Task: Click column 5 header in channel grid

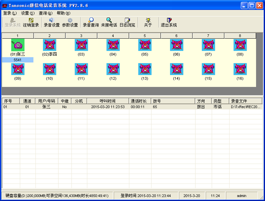Action: click(x=145, y=36)
